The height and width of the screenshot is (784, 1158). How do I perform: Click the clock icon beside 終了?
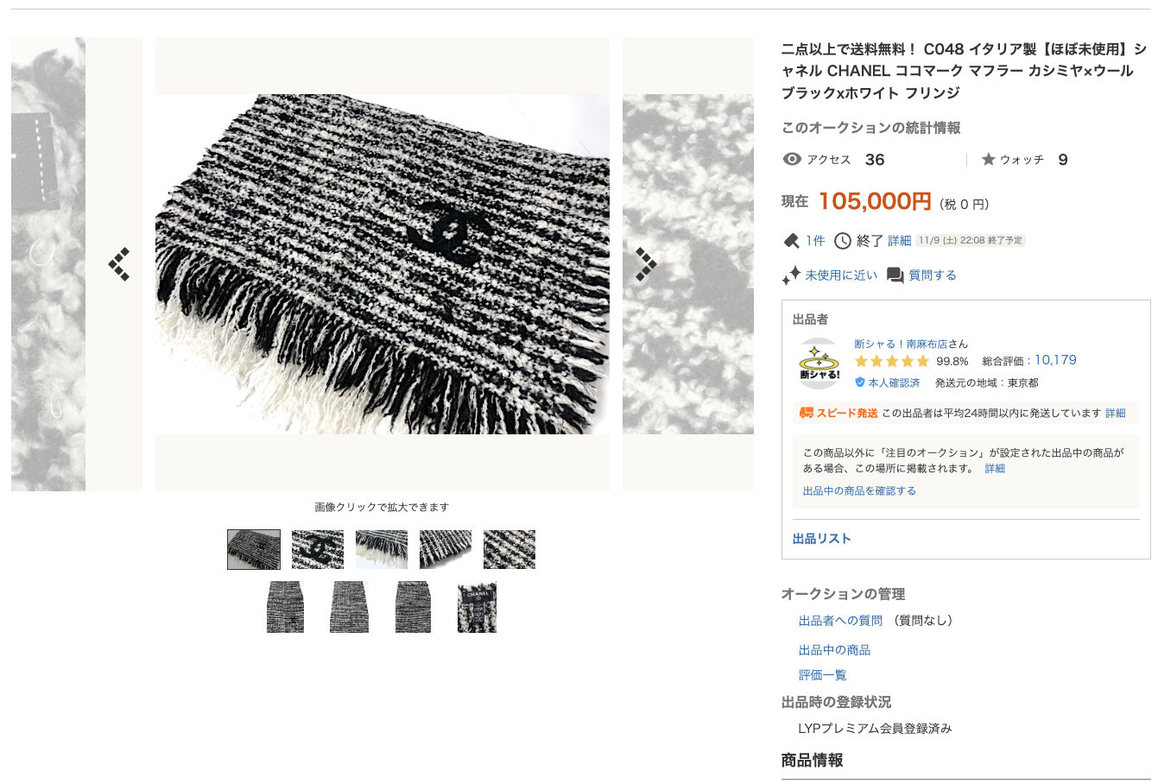point(843,241)
